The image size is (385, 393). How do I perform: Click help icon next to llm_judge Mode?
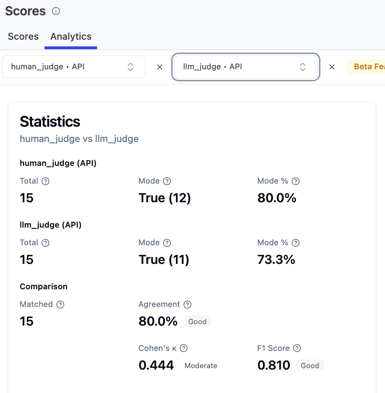[x=167, y=243]
